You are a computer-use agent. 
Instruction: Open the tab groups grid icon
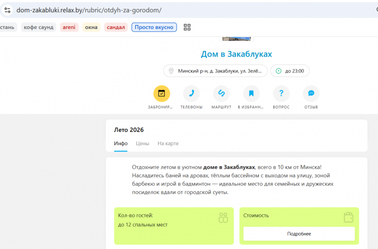coord(187,27)
